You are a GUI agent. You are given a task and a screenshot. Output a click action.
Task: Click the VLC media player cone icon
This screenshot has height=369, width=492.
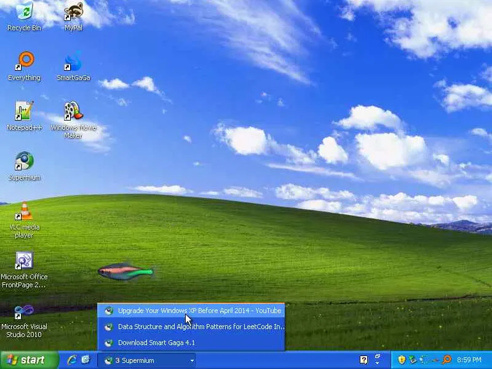coord(24,210)
